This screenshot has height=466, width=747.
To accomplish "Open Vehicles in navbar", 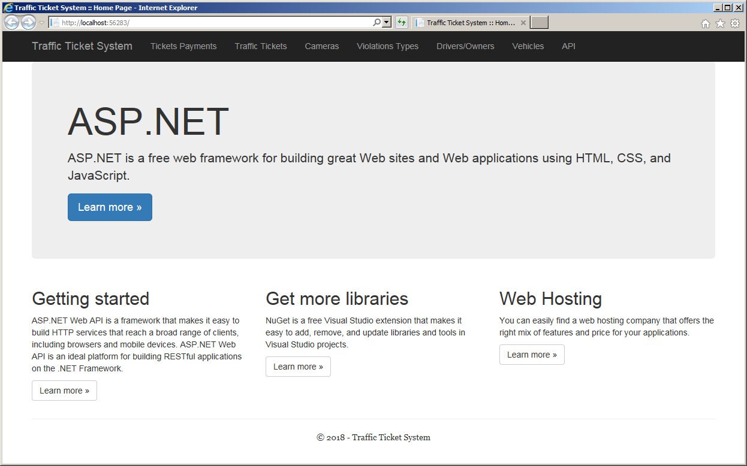I will pyautogui.click(x=528, y=46).
